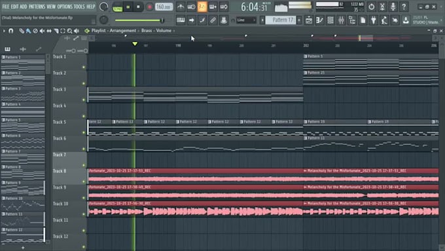Mute Track 10 with its green dot
Image resolution: width=445 pixels, height=251 pixels.
click(84, 214)
